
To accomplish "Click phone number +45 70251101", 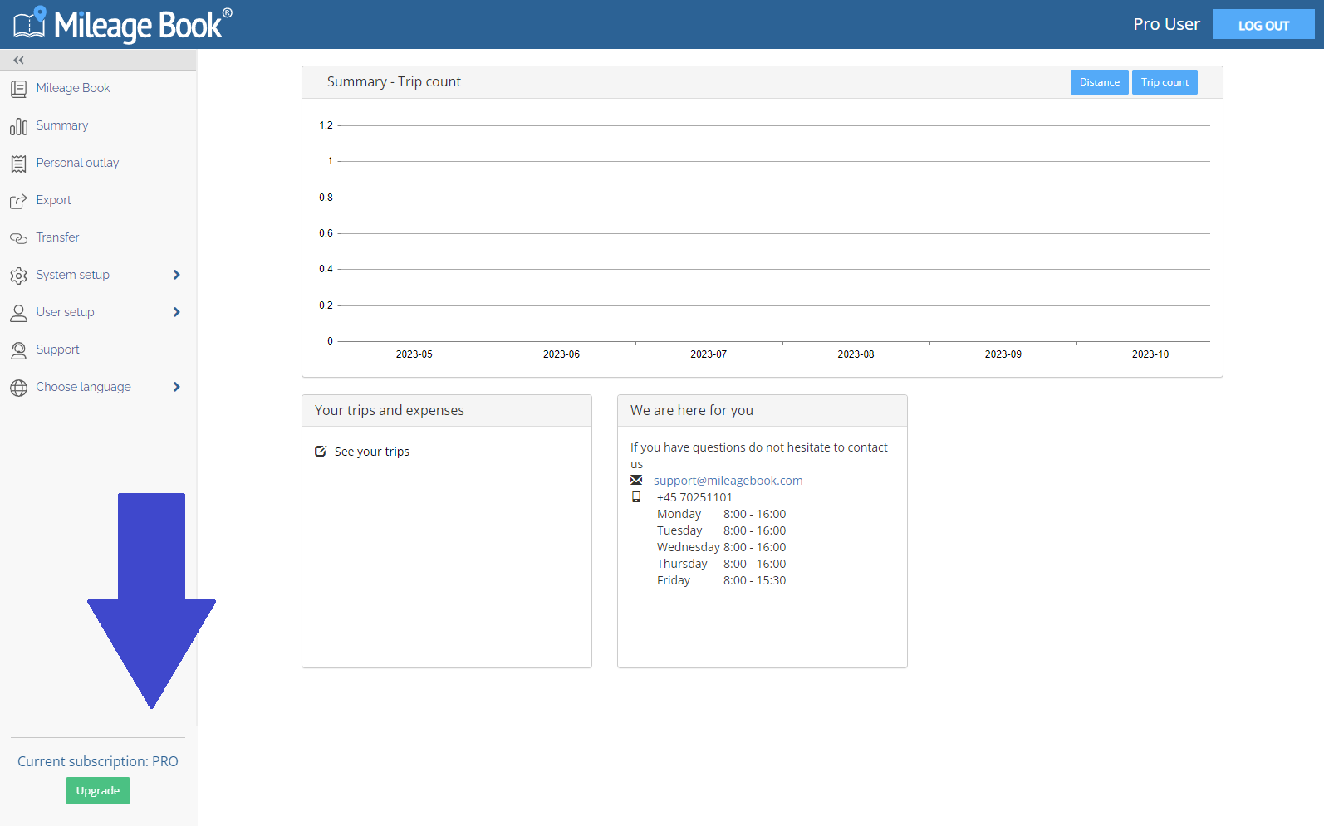I will 694,497.
